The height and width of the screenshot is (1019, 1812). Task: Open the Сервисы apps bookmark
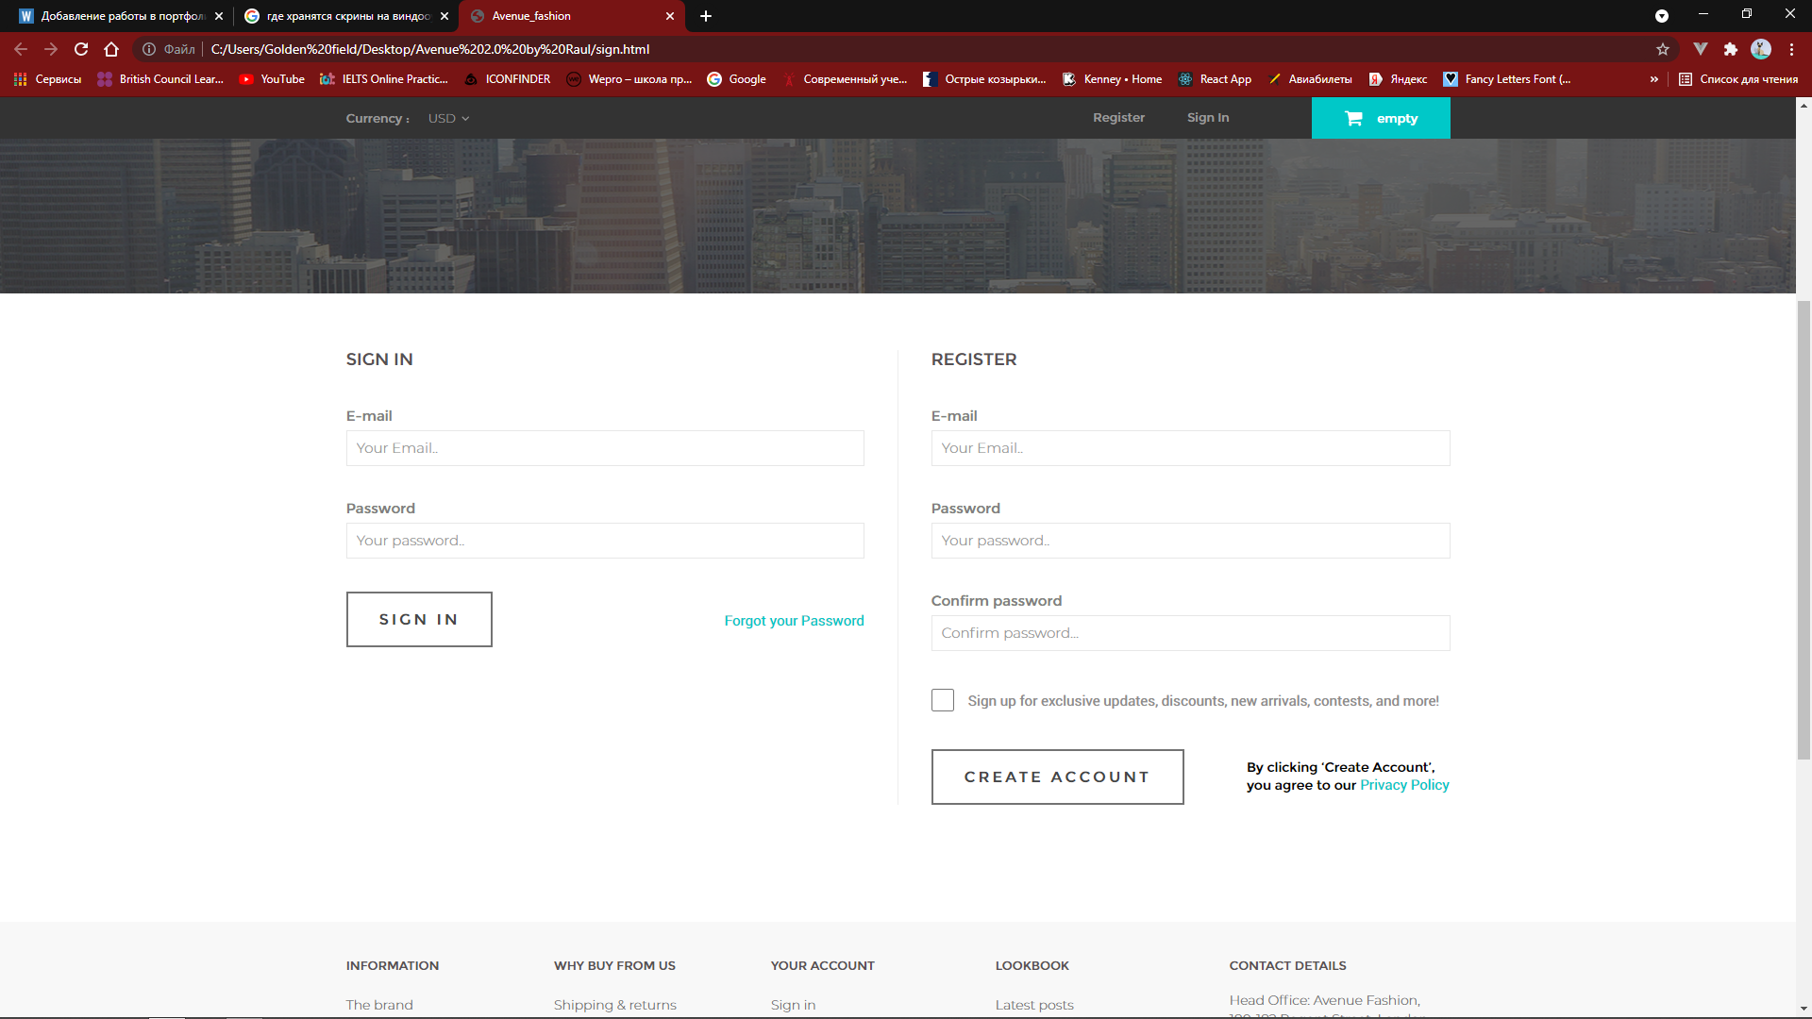47,79
